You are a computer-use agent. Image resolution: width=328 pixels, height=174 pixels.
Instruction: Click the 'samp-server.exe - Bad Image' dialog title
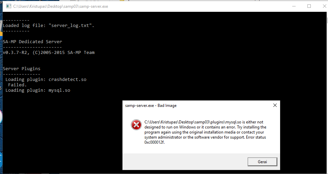coord(151,106)
